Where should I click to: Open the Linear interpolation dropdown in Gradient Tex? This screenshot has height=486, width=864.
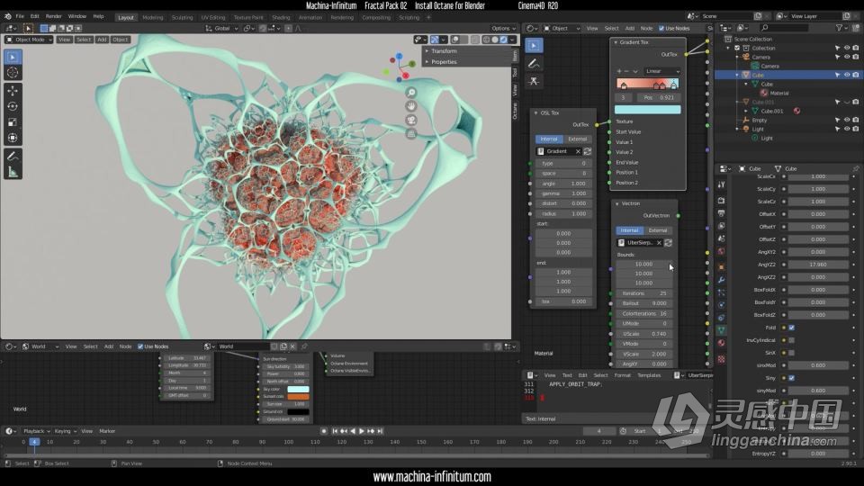point(662,71)
